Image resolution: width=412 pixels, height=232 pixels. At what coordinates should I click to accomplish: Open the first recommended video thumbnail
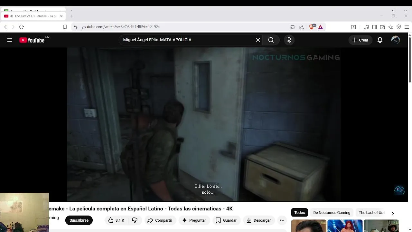pos(309,226)
